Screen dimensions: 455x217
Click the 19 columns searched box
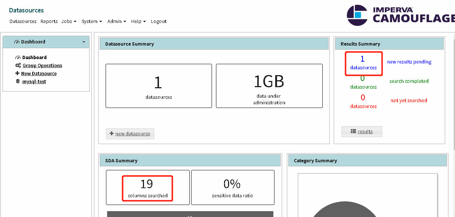click(148, 187)
